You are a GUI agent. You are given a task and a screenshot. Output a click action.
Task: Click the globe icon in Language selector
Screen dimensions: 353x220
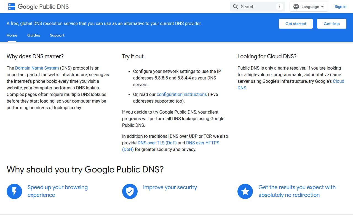tap(296, 7)
